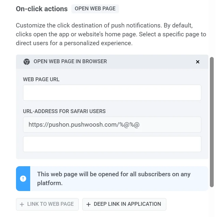Viewport: 222px width, 217px height.
Task: Click the exclamation info icon
Action: [23, 179]
